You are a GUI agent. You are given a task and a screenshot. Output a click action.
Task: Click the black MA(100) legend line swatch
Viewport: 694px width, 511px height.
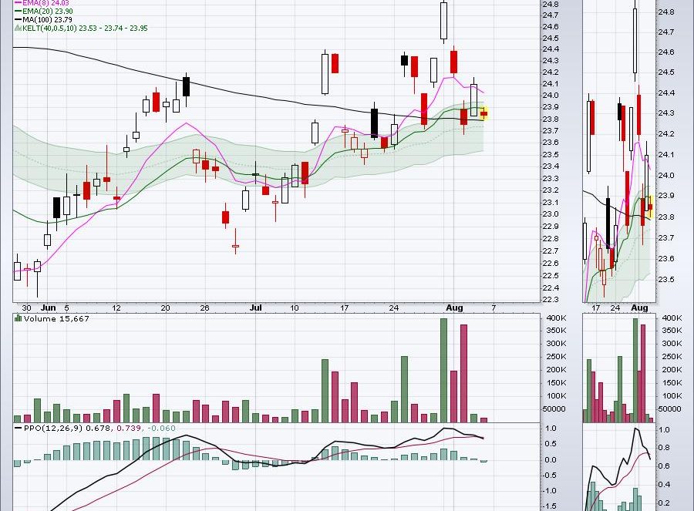pos(19,19)
